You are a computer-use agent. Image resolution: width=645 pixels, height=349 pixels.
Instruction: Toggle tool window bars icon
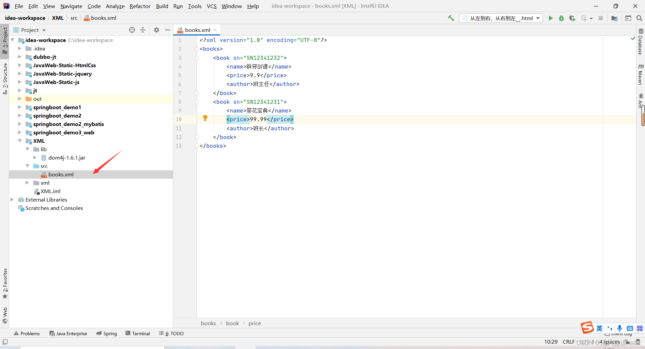[x=5, y=342]
